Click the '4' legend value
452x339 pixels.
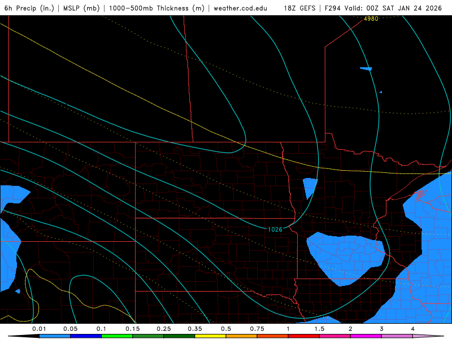[x=413, y=329]
